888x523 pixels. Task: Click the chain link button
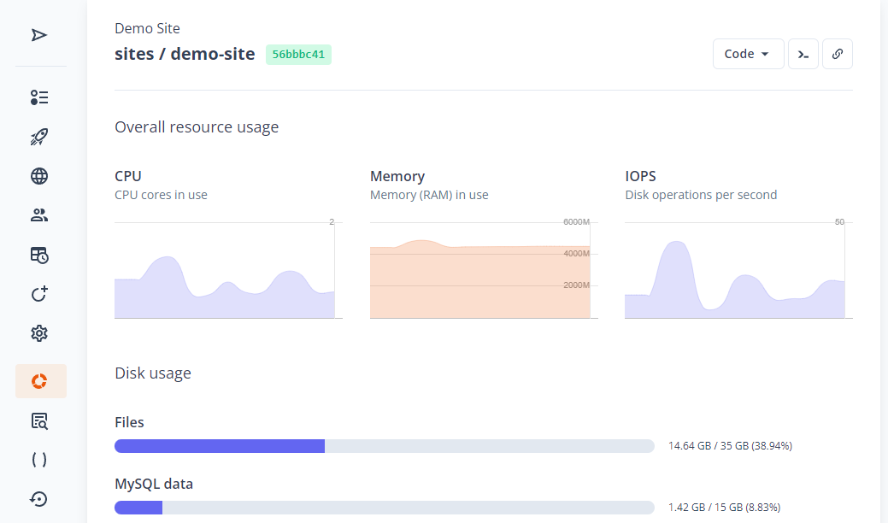(837, 54)
